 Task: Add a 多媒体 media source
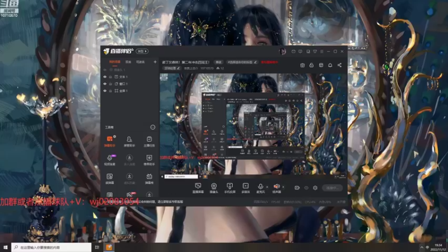coord(245,188)
